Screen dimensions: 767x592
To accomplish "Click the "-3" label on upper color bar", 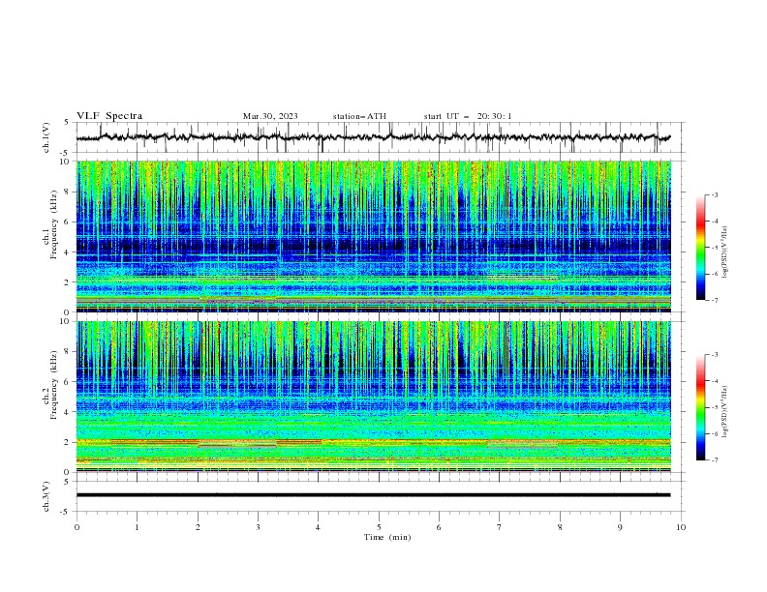I will 714,194.
